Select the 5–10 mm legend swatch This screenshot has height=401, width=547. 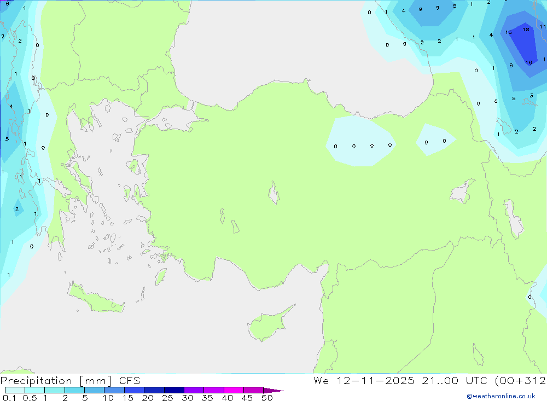pyautogui.click(x=94, y=390)
